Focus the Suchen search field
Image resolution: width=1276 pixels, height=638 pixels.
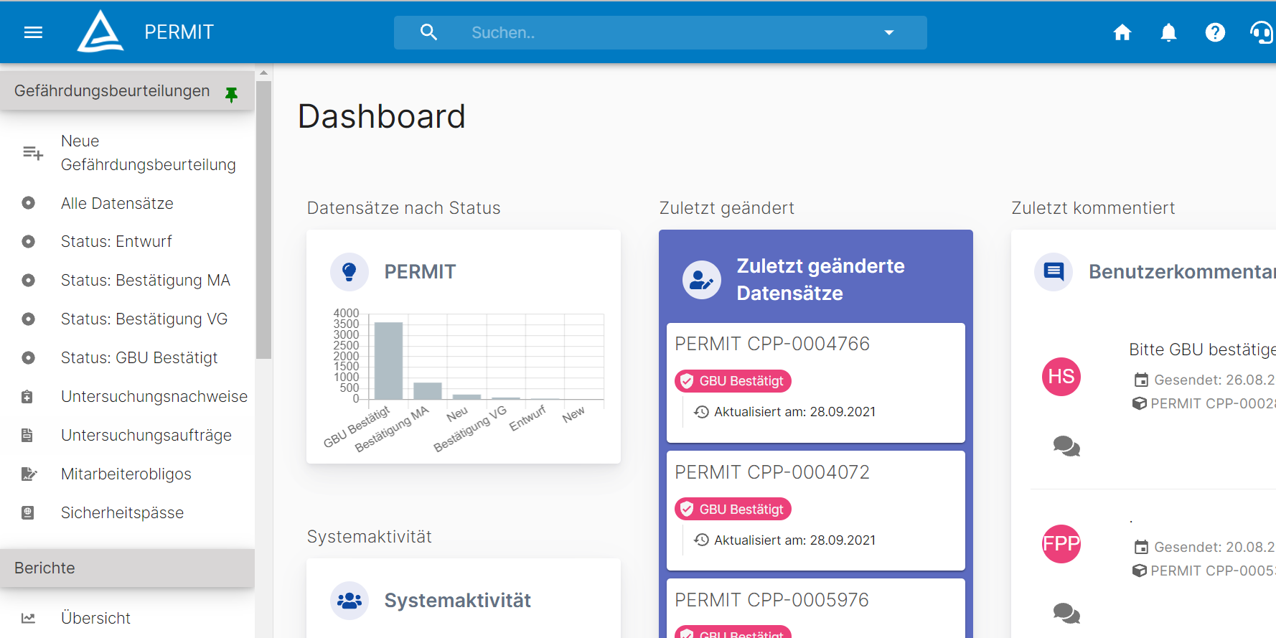[x=660, y=32]
